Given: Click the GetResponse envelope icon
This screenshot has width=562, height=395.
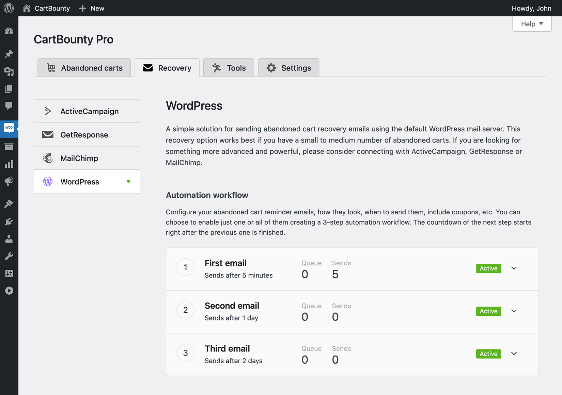Looking at the screenshot, I should click(x=48, y=135).
